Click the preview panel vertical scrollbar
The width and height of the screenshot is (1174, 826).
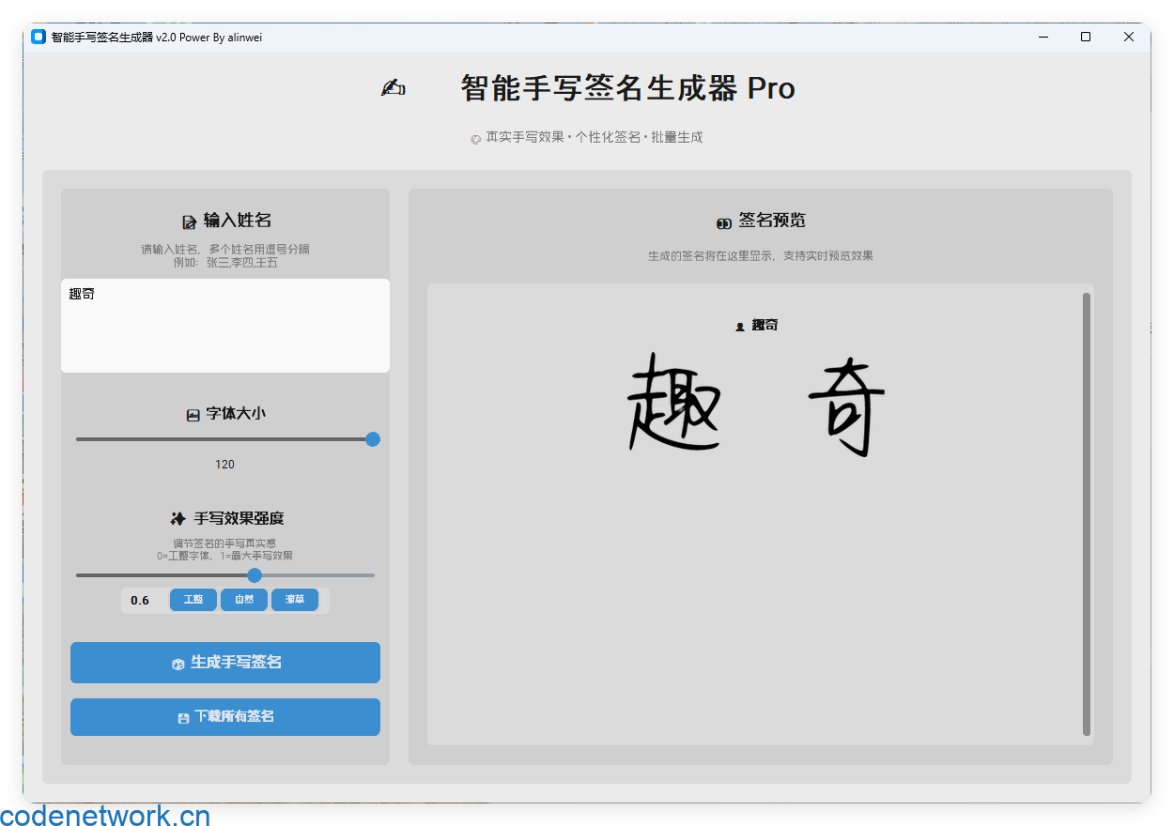click(x=1087, y=514)
